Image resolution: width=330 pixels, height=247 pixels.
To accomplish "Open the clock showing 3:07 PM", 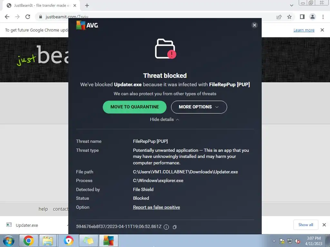I will coord(314,241).
